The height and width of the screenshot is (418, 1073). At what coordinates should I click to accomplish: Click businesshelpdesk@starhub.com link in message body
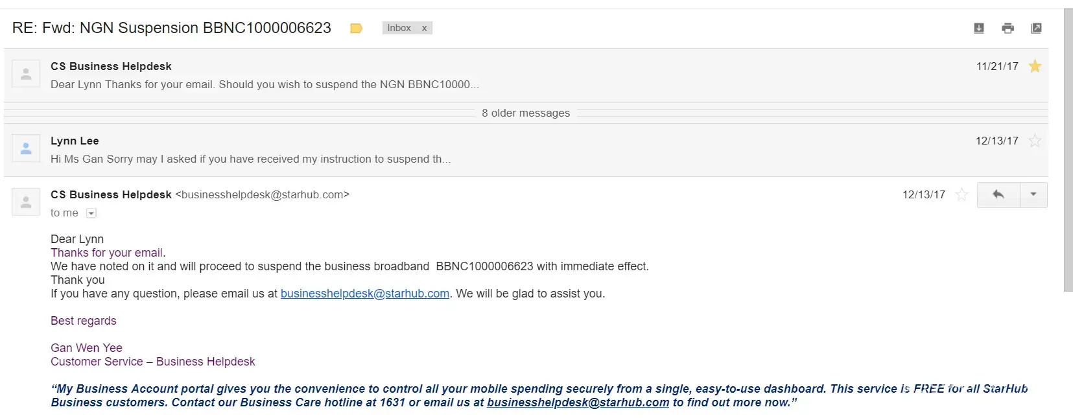[x=364, y=294]
